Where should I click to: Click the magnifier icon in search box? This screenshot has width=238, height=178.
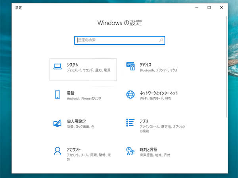tap(161, 40)
